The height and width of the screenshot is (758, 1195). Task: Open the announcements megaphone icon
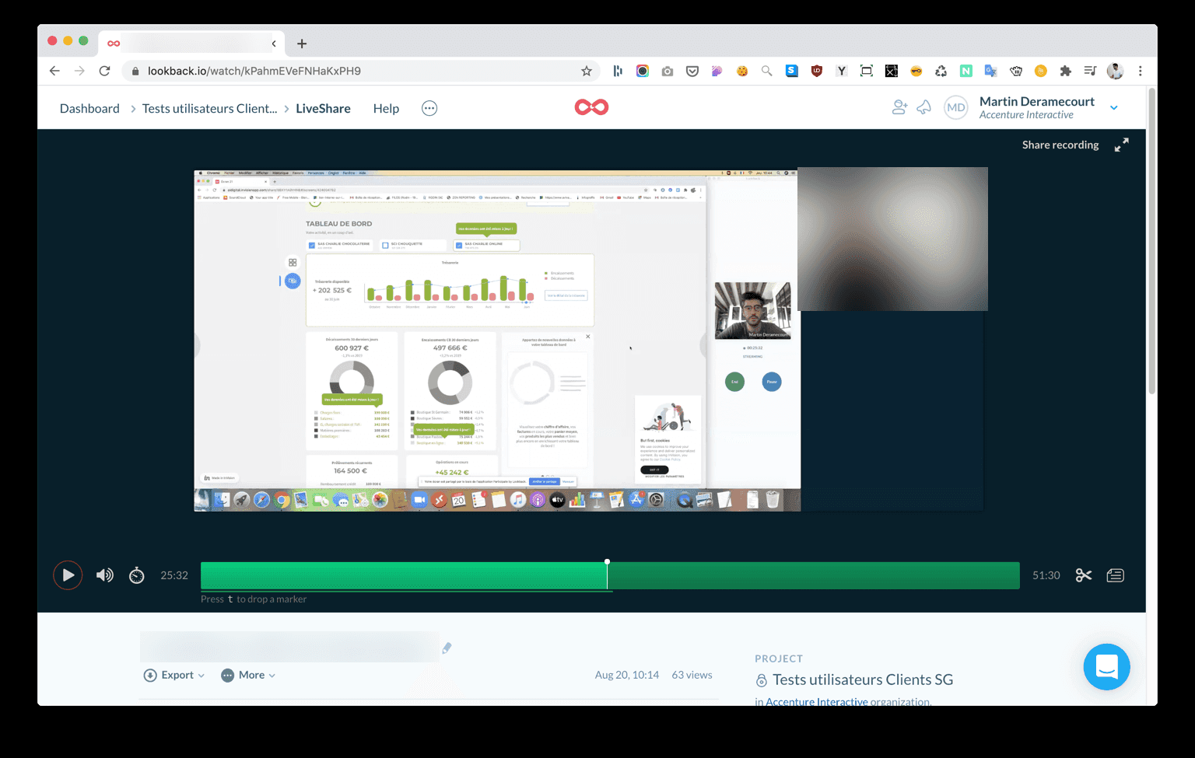[x=924, y=107]
